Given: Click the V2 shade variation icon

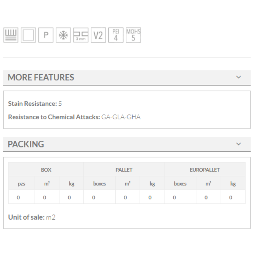Looking at the screenshot, I should point(98,35).
